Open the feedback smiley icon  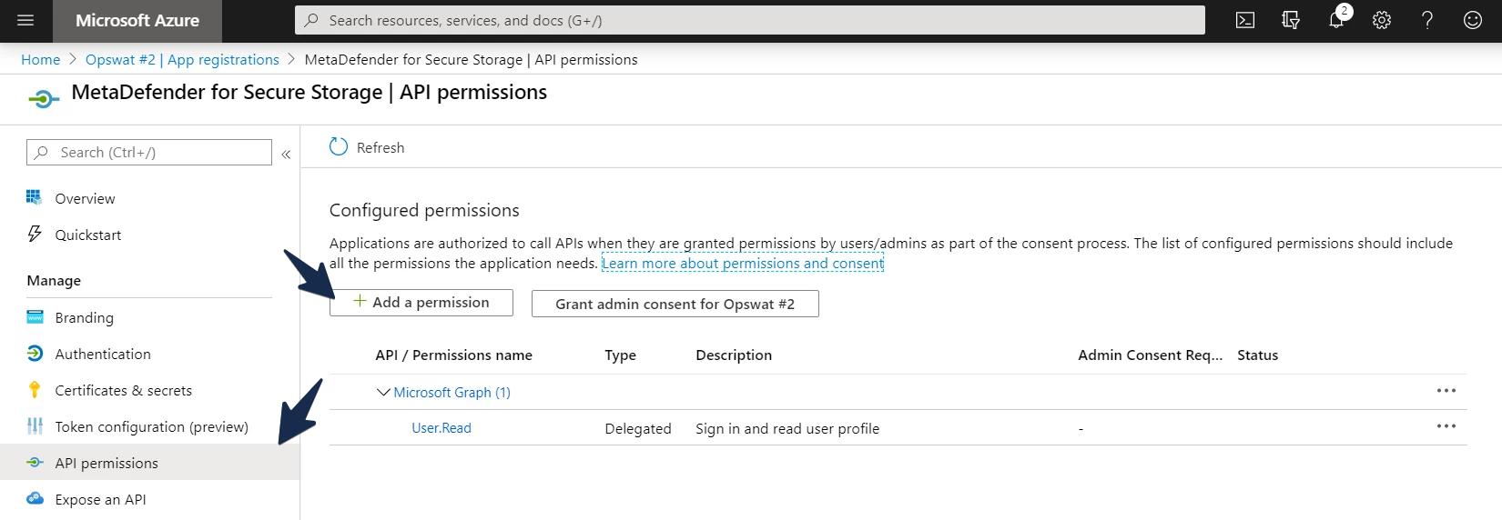point(1473,20)
